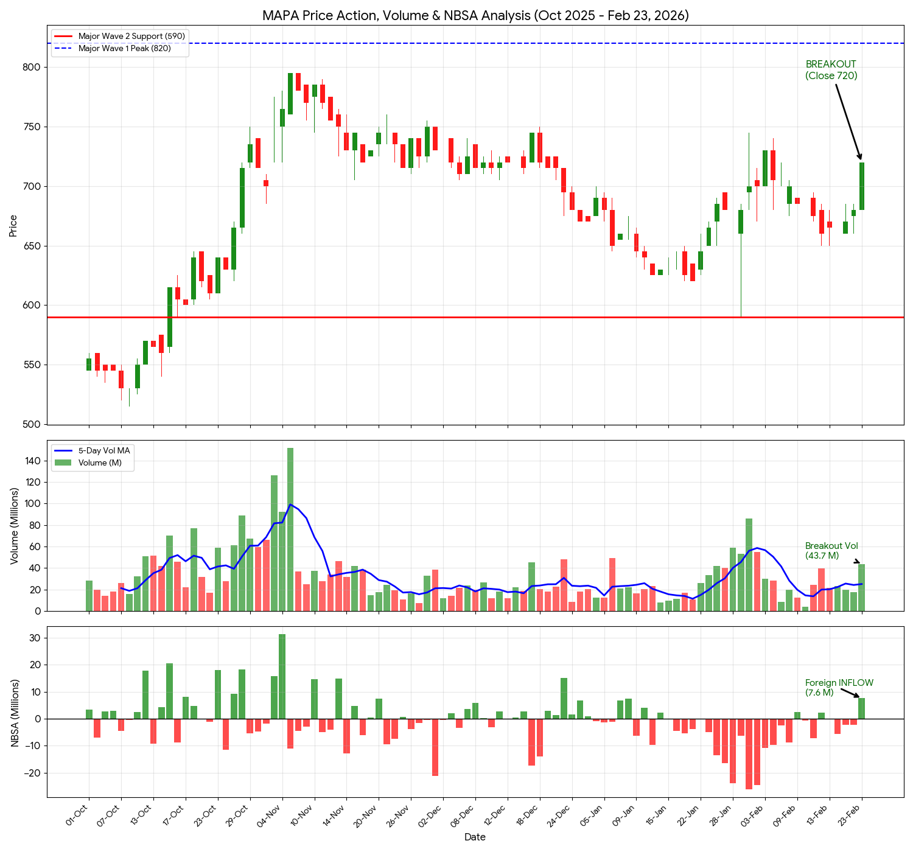
Task: Click the "Price" y-axis label
Action: coord(13,226)
